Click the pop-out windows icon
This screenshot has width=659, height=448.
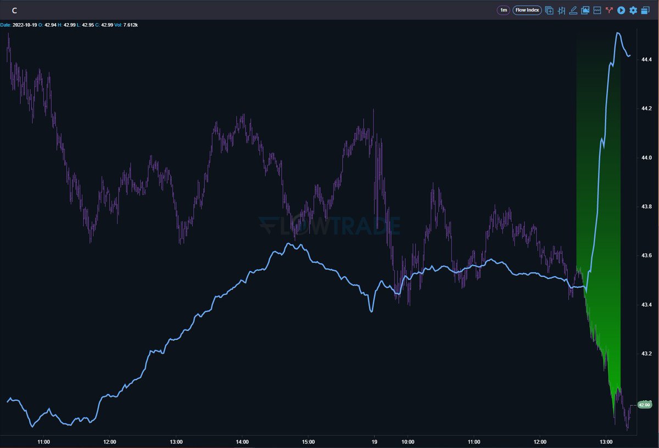[645, 10]
